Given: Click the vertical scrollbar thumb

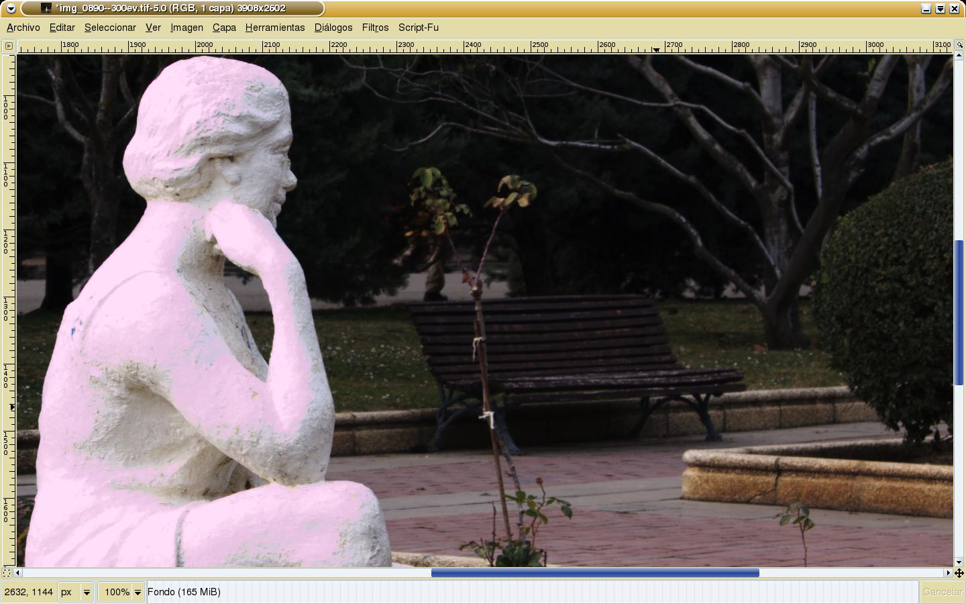Looking at the screenshot, I should click(x=959, y=312).
